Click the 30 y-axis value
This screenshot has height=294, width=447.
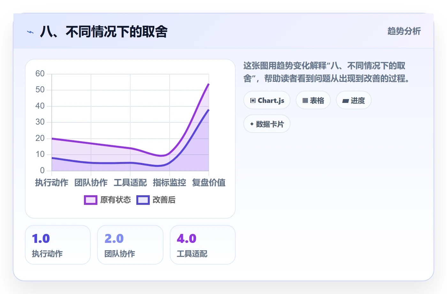pos(40,122)
